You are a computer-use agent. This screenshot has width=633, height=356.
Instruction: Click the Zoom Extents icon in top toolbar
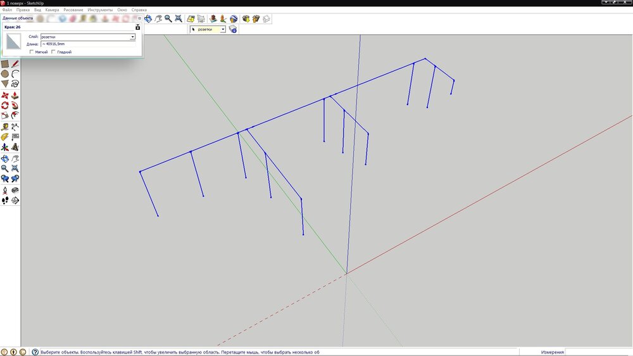point(179,19)
